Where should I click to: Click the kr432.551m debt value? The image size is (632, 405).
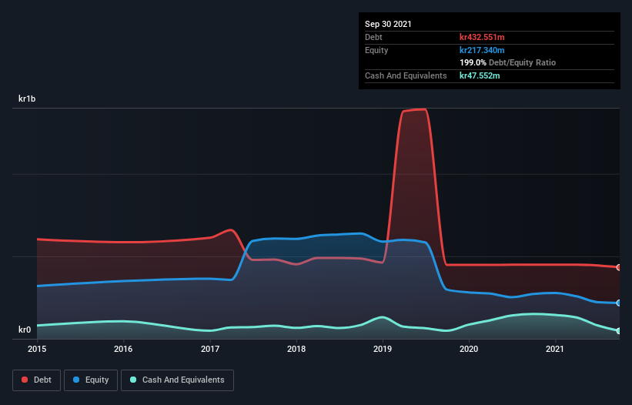(482, 37)
